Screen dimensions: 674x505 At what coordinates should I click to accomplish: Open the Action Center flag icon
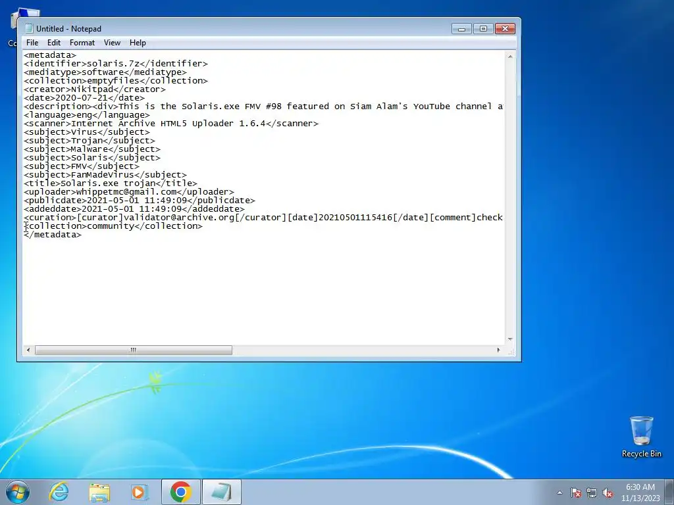(576, 493)
